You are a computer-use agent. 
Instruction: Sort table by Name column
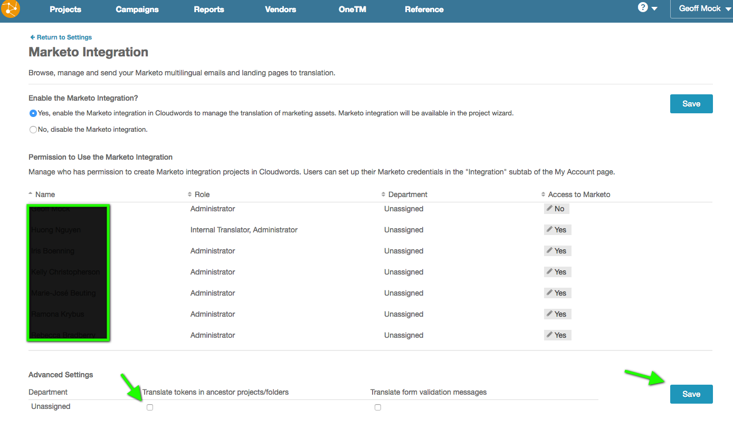(x=45, y=194)
